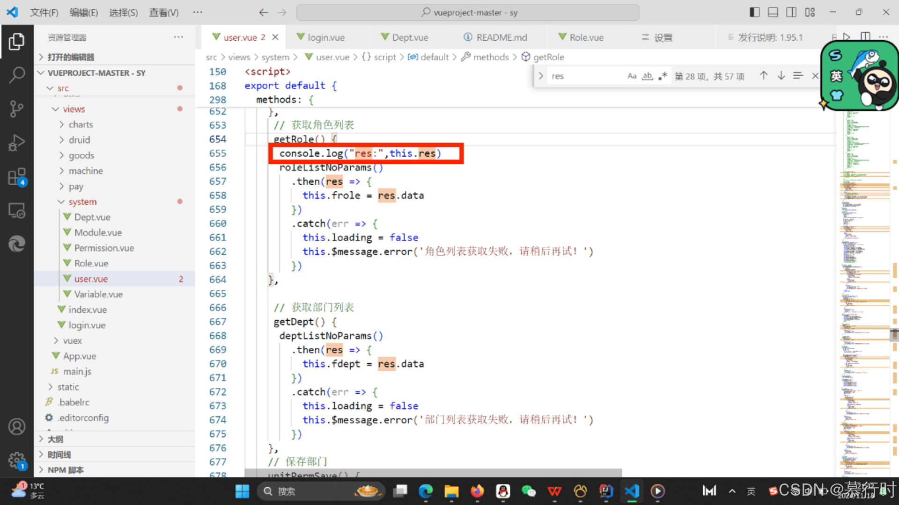This screenshot has width=899, height=505.
Task: Open the Explorer view in activity bar
Action: coord(17,42)
